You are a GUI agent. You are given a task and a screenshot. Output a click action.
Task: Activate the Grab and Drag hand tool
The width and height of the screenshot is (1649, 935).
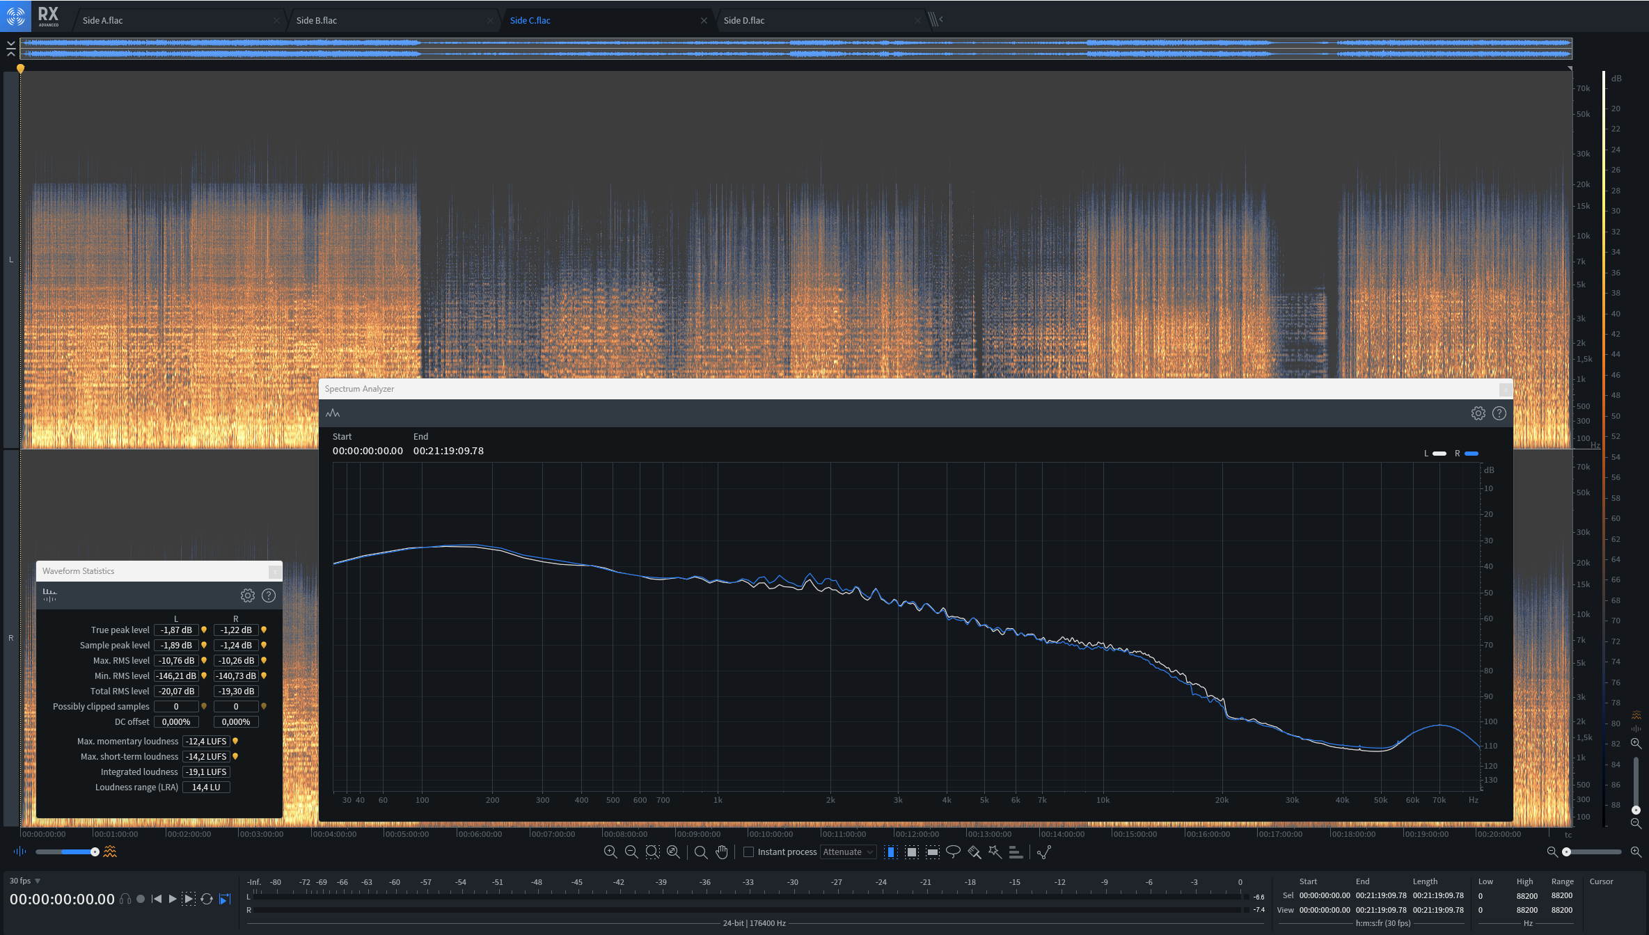722,852
